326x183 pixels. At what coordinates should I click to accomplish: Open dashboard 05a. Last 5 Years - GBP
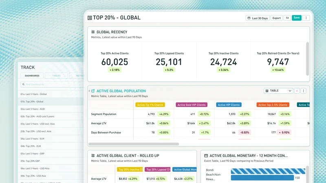coord(51,154)
